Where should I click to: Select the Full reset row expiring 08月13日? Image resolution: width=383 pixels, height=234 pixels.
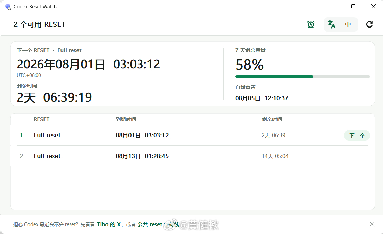pyautogui.click(x=192, y=156)
